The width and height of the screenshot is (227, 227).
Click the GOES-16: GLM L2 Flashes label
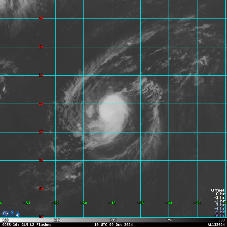(x=27, y=225)
